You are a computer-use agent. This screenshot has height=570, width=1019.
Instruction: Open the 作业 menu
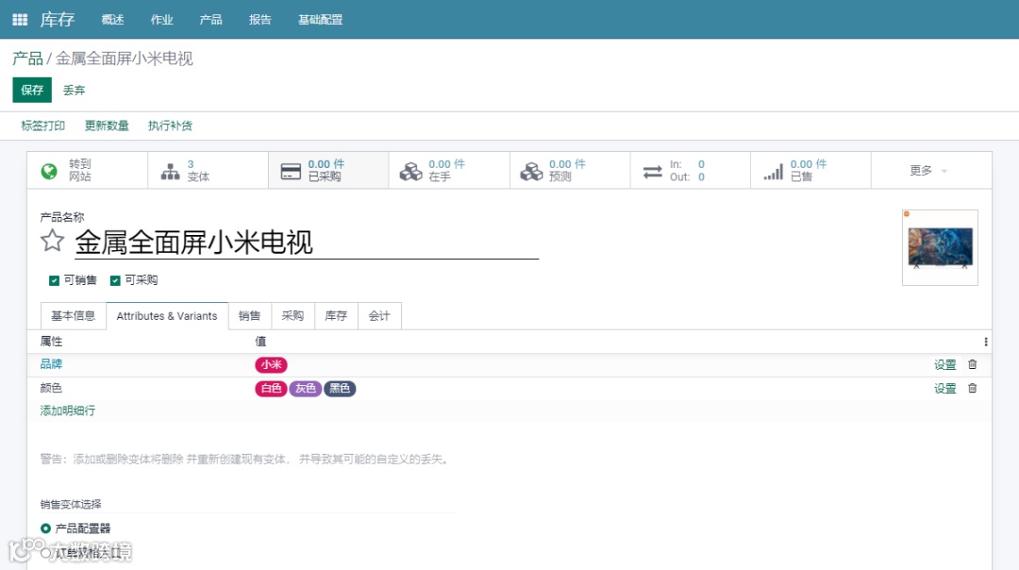(162, 20)
